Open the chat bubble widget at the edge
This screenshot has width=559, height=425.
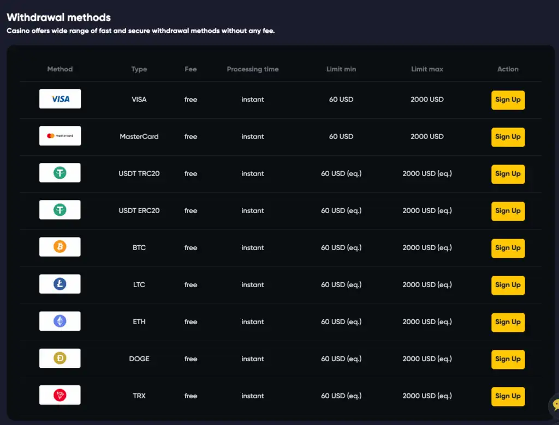[x=555, y=405]
